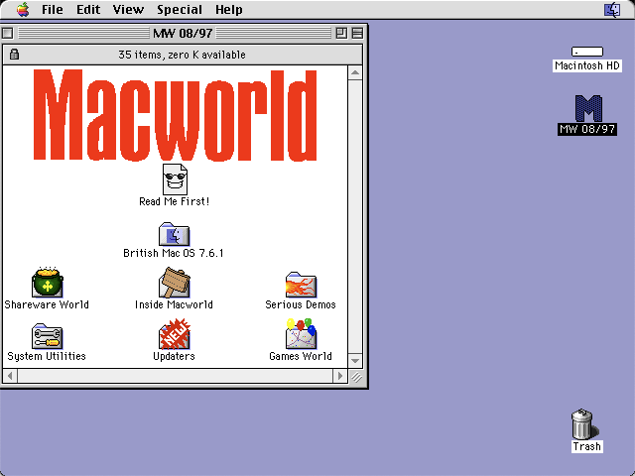
Task: Click the Shareware World label text
Action: click(47, 304)
